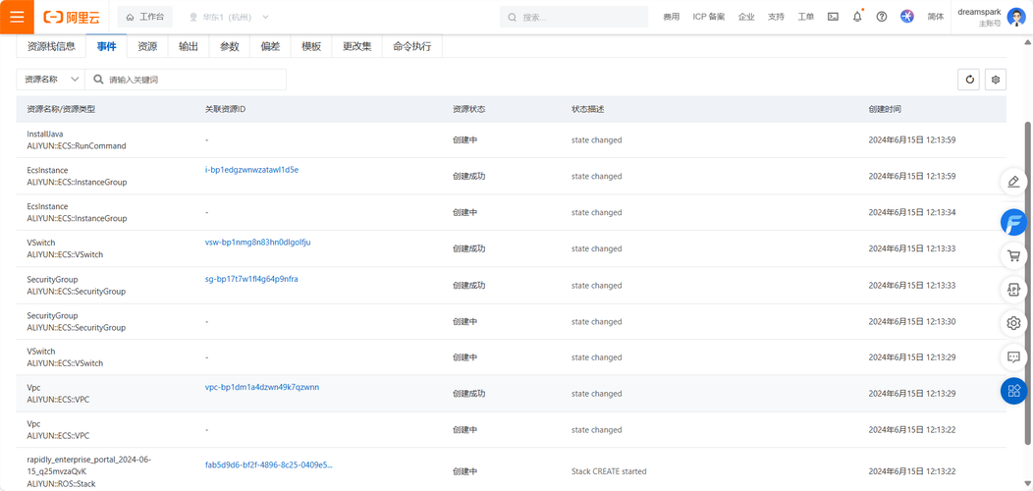Open the settings gear floating icon
This screenshot has height=491, width=1033.
1014,323
